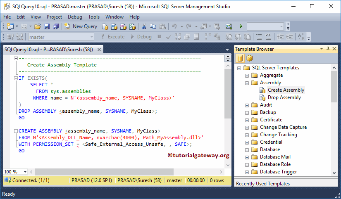Open the Help menu
Image resolution: width=341 pixels, height=199 pixels.
pyautogui.click(x=134, y=17)
